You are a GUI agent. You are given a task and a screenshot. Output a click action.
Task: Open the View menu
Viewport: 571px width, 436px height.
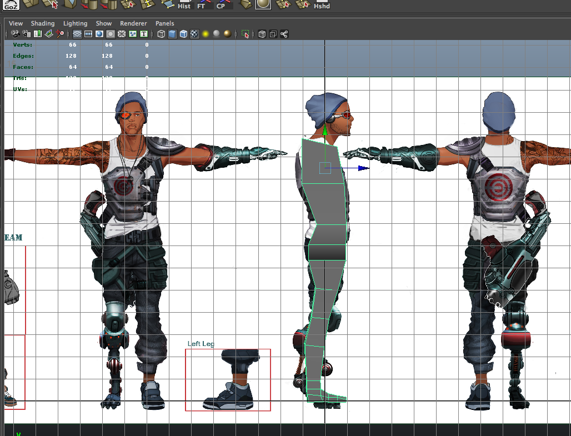pyautogui.click(x=16, y=23)
